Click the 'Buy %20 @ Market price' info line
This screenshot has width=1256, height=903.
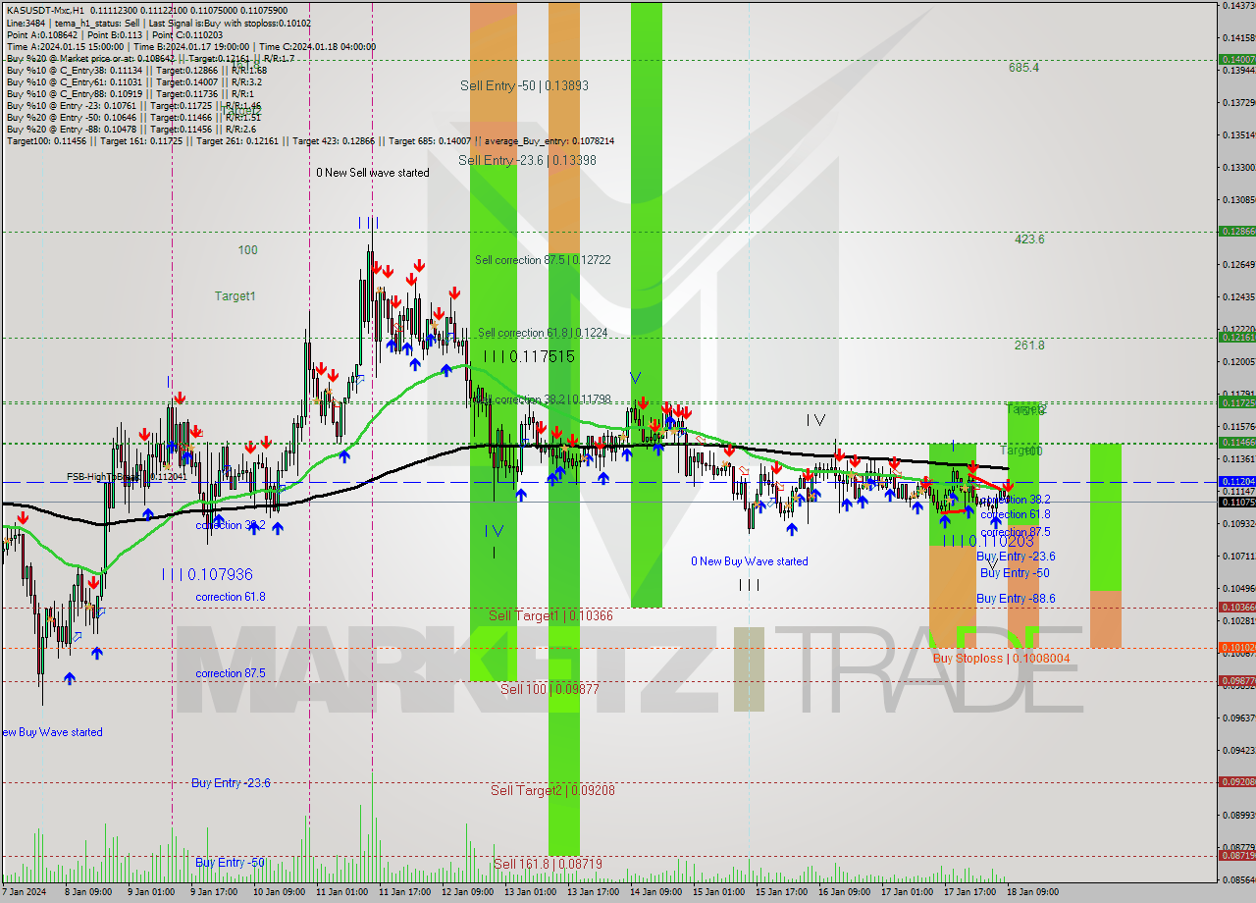click(150, 58)
